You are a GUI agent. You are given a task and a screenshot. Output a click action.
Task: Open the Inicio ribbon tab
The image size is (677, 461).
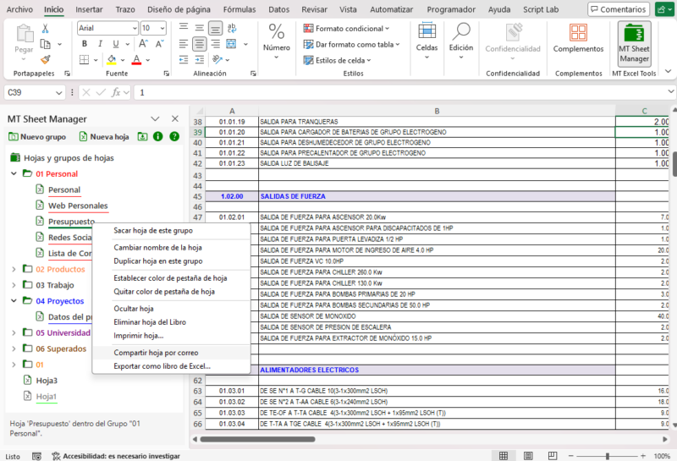[53, 9]
